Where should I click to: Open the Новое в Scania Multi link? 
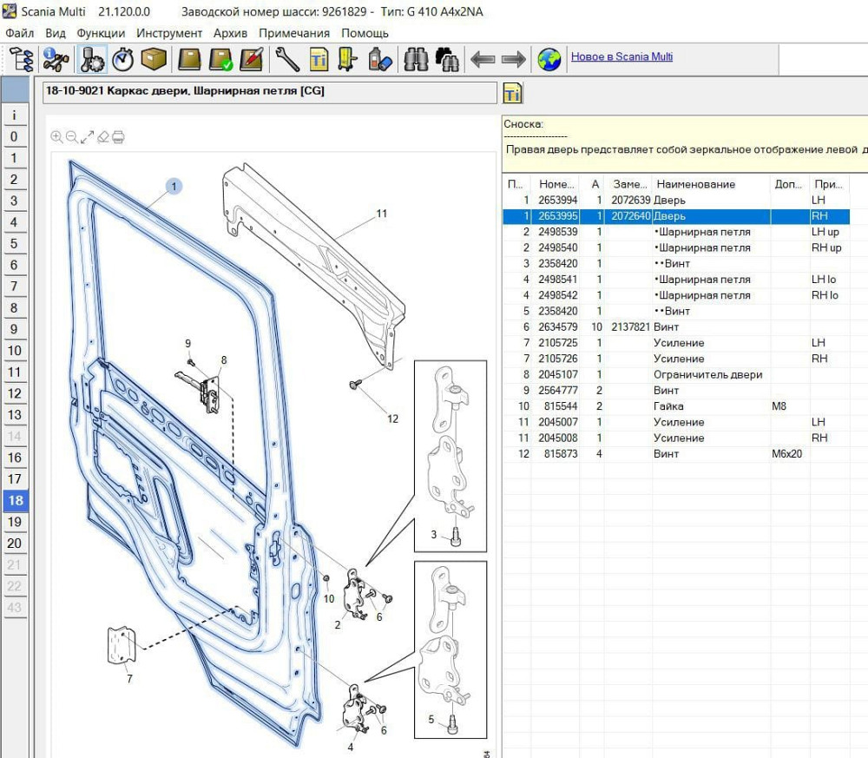(621, 57)
